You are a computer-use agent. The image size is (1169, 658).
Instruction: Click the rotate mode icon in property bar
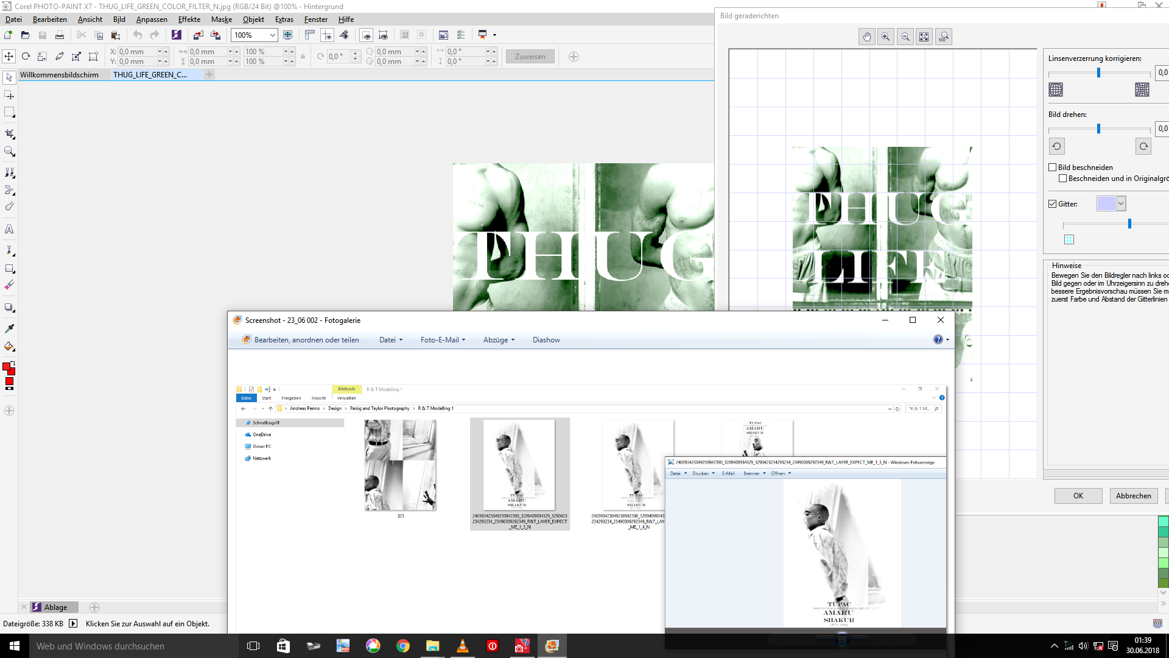[26, 56]
